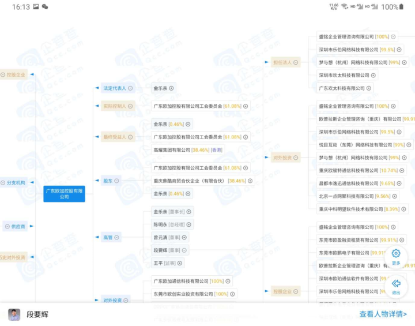This screenshot has width=415, height=326.
Task: Expand 悦目互动（东莞）网络科技 99% node
Action: [409, 145]
